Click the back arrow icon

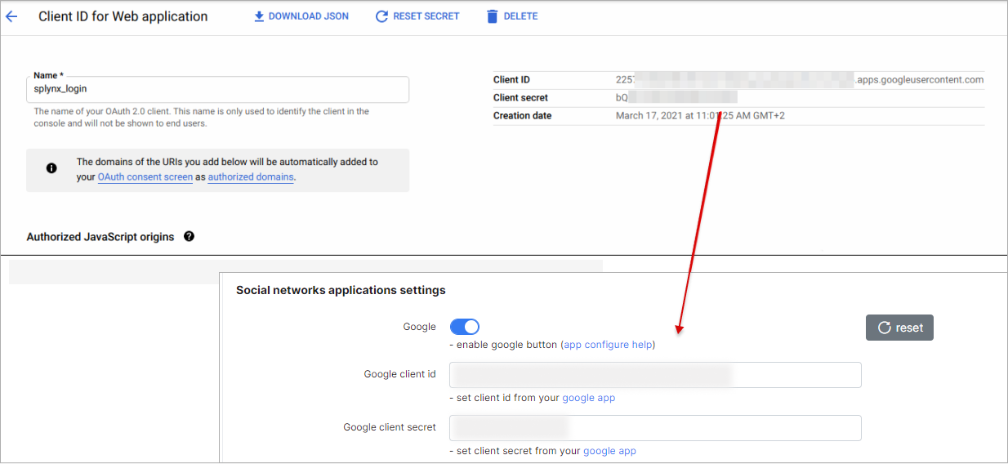11,16
